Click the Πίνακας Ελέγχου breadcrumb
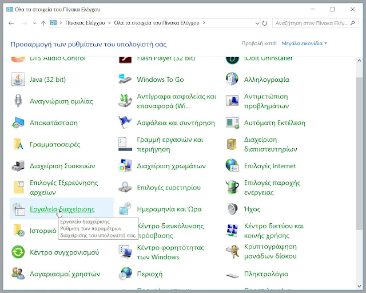 click(x=85, y=23)
